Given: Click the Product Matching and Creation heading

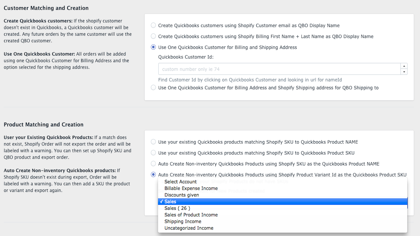Looking at the screenshot, I should [x=44, y=125].
